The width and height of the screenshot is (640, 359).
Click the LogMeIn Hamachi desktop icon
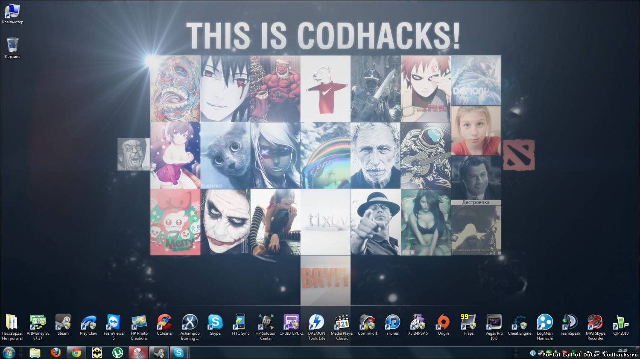click(545, 327)
